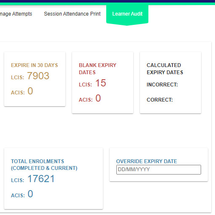Screen dimensions: 215x215
Task: Click the CORRECT label
Action: tap(160, 100)
